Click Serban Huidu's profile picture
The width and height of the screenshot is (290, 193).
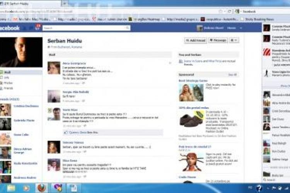20,52
